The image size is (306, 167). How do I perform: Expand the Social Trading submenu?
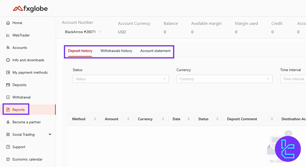pyautogui.click(x=50, y=134)
